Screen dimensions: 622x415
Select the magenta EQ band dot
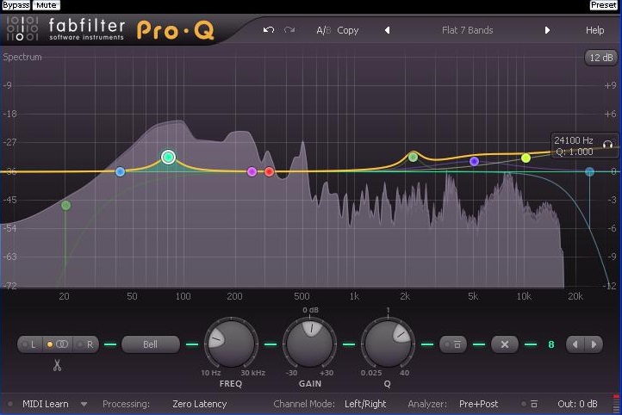pos(252,171)
